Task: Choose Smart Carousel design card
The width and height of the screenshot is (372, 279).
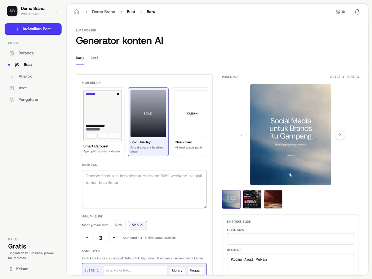Action: pyautogui.click(x=103, y=122)
